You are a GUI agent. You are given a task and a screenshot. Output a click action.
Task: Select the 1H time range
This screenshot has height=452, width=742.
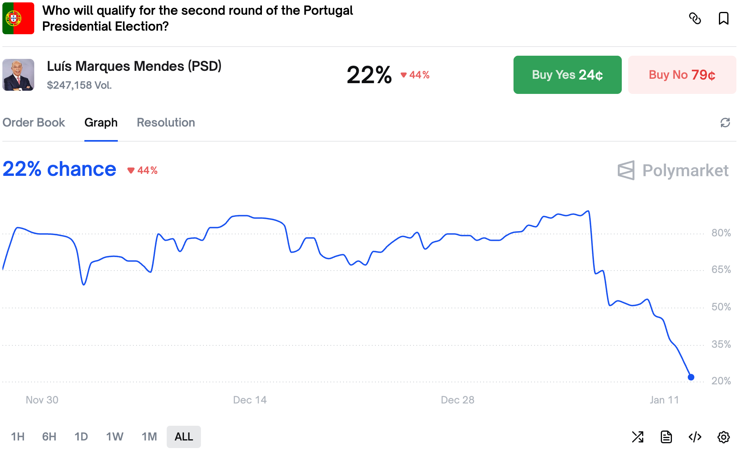tap(18, 437)
